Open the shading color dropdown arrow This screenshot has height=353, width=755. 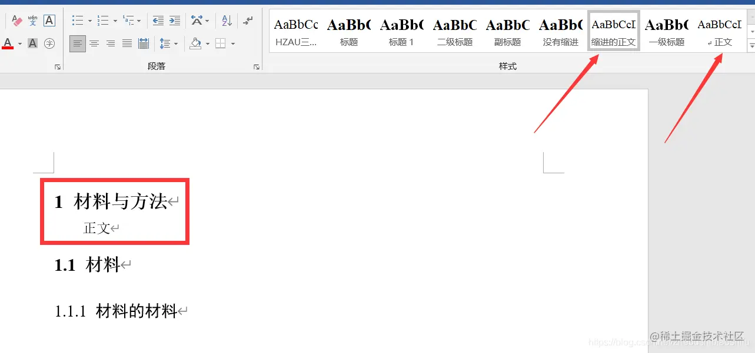coord(207,43)
